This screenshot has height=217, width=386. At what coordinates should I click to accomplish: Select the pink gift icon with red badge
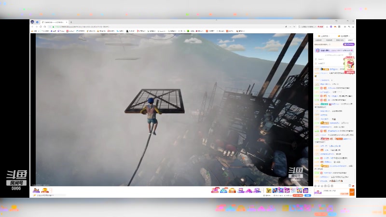(x=215, y=190)
